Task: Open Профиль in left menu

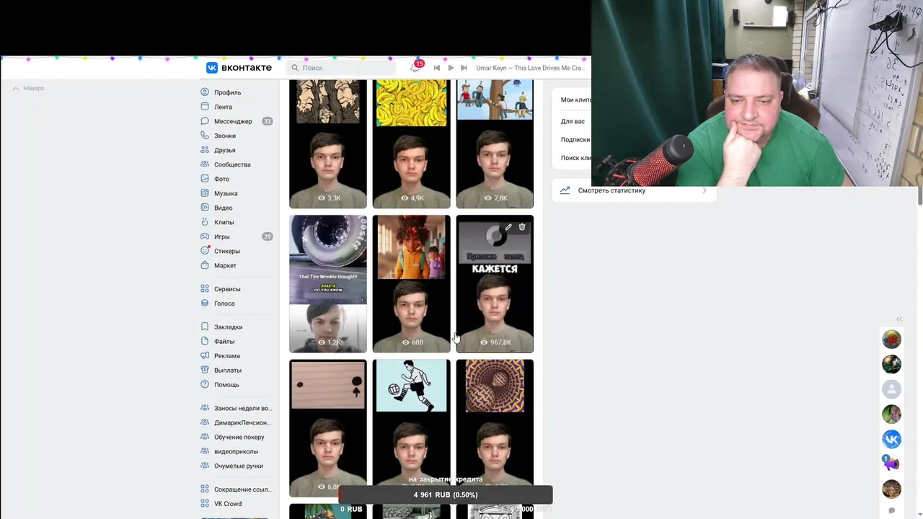Action: (227, 92)
